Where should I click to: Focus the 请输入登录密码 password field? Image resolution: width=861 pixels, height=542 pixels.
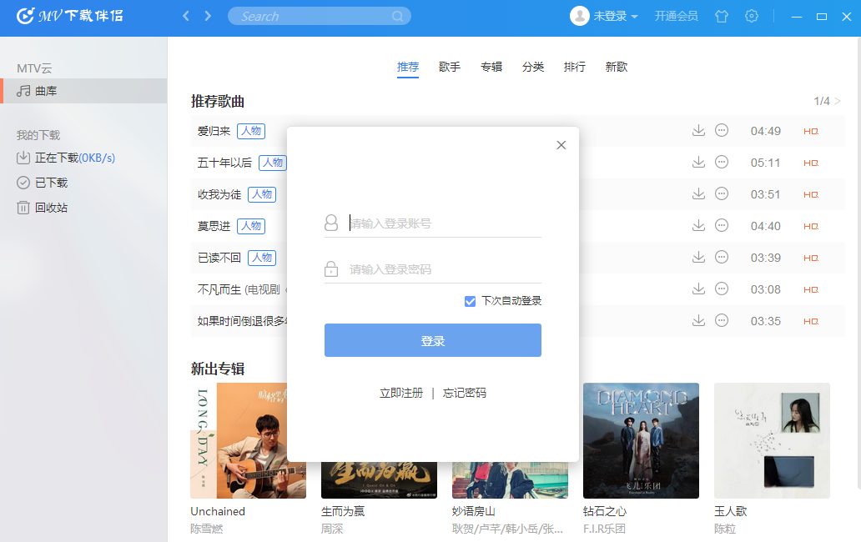click(x=442, y=269)
